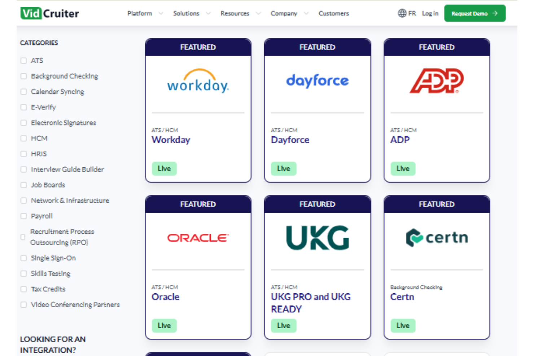Screen dimensions: 534x356
Task: Select Video Conferencing Partners checkbox
Action: click(x=24, y=304)
